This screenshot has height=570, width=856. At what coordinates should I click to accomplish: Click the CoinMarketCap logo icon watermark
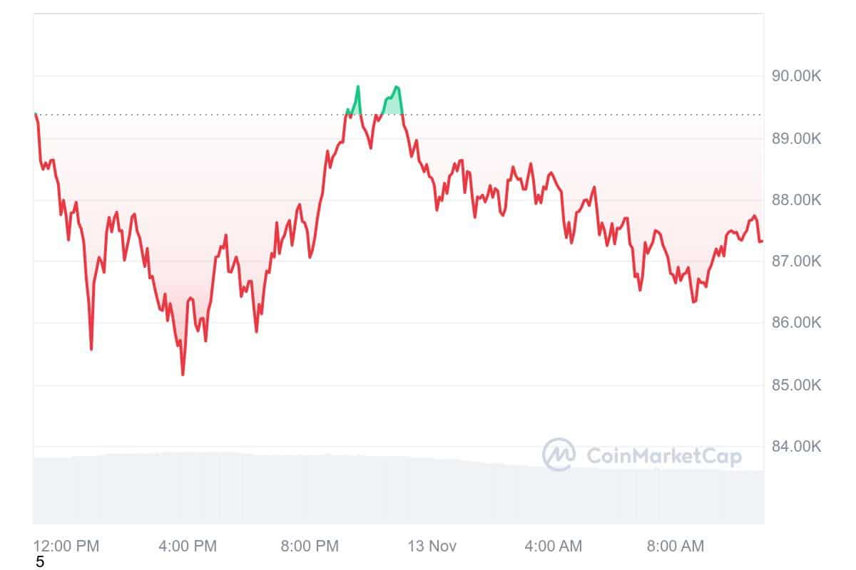tap(559, 455)
